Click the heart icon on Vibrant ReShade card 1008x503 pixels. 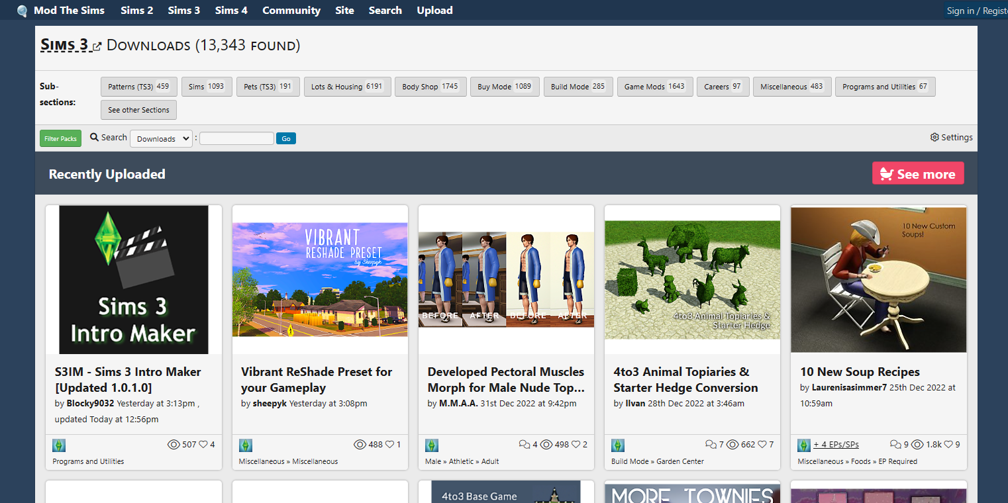(x=389, y=445)
